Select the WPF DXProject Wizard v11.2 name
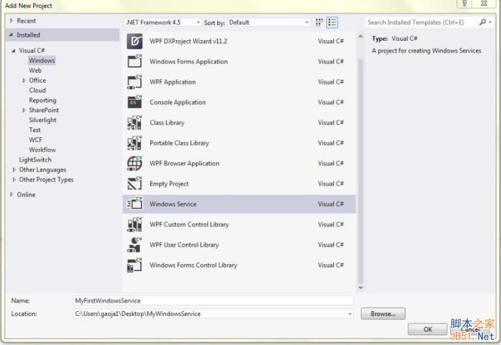This screenshot has width=501, height=345. [189, 41]
